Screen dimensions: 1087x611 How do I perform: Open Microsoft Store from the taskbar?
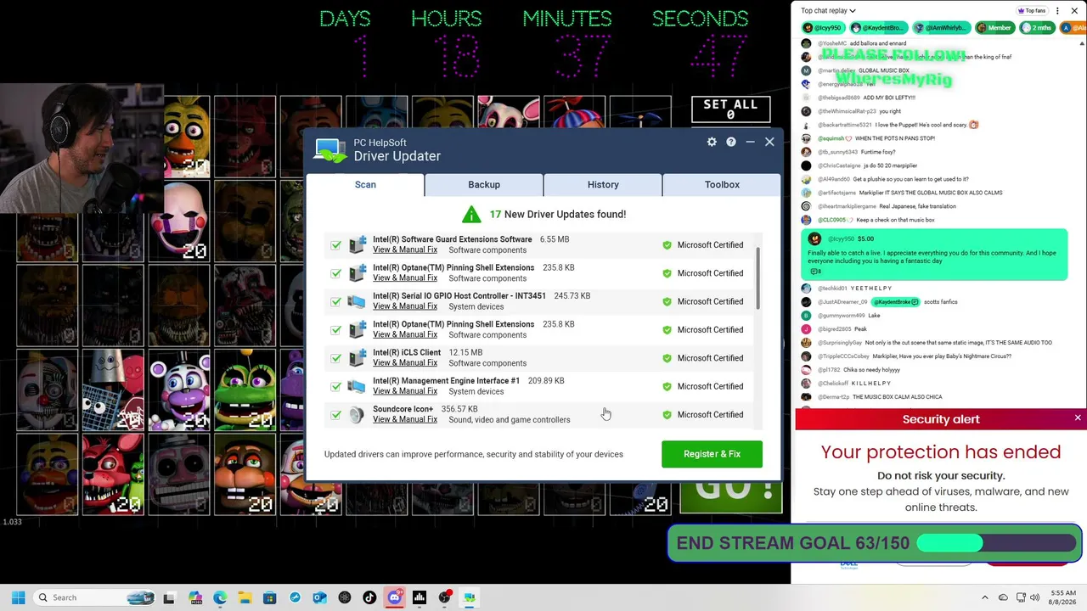(x=269, y=597)
